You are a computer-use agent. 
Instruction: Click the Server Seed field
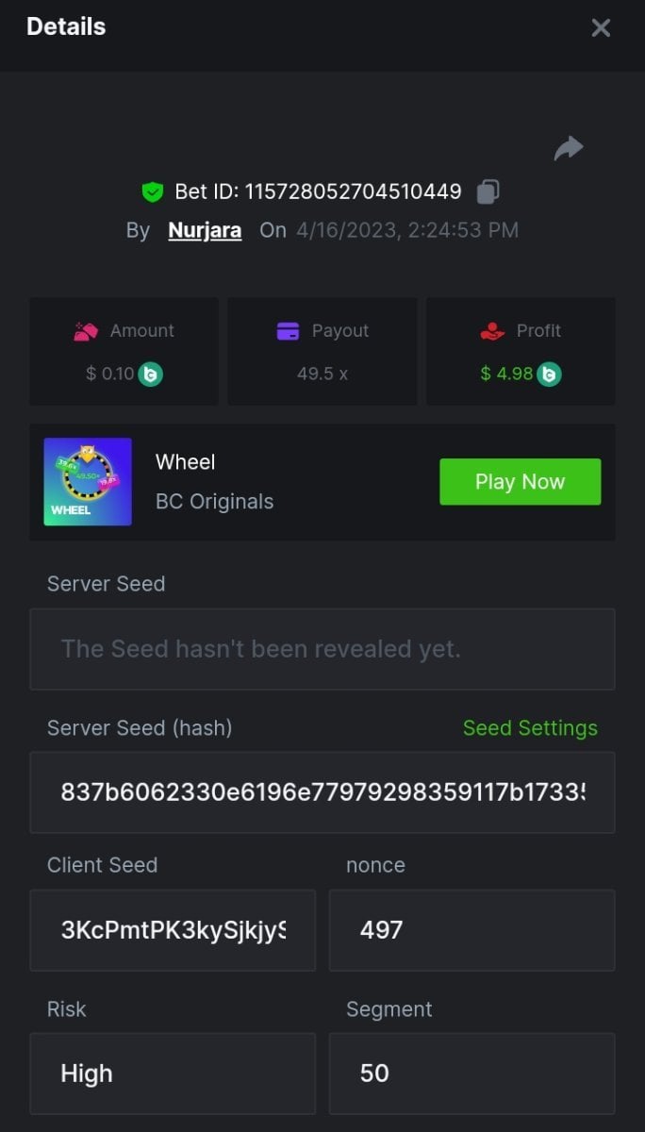point(322,649)
